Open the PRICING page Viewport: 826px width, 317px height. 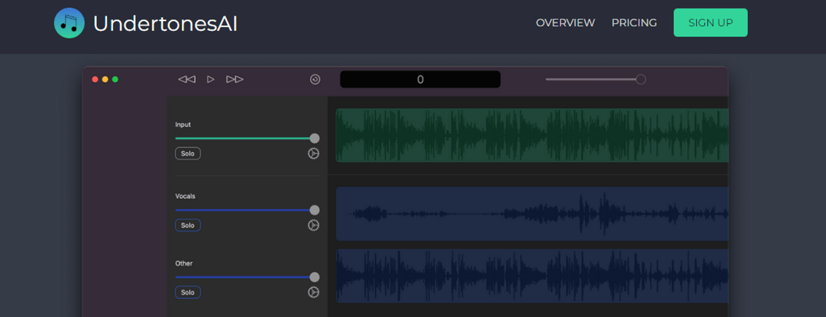(634, 22)
